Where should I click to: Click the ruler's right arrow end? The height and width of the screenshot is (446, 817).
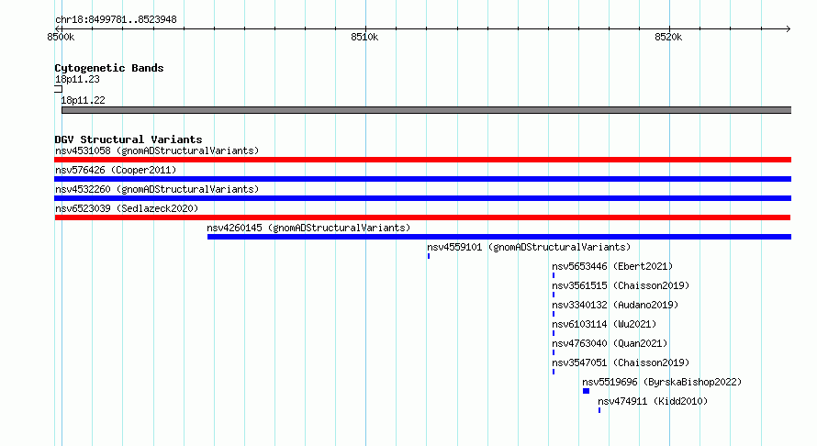point(788,28)
